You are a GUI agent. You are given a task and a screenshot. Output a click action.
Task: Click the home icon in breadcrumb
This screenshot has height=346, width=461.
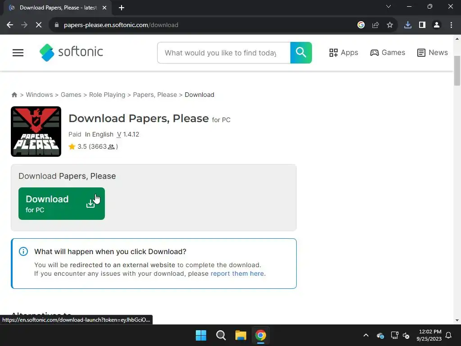(14, 95)
